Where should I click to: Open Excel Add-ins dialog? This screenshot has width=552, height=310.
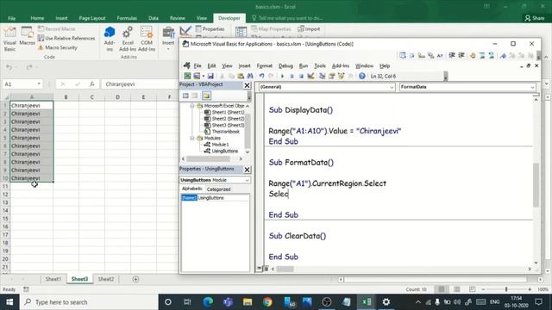(x=128, y=39)
